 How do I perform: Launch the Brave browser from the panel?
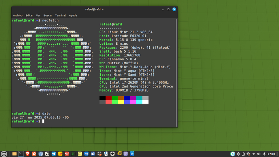click(28, 154)
